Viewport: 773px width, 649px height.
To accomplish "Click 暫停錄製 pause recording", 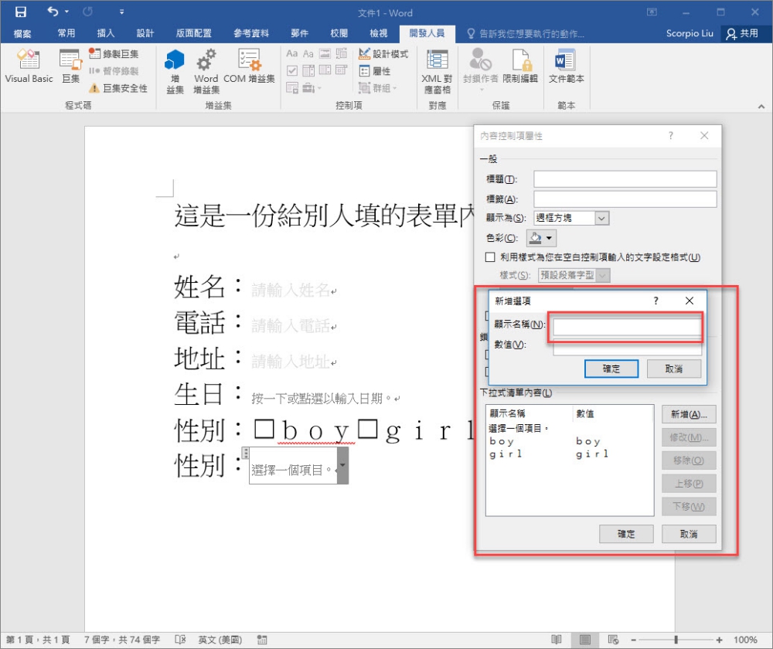I will [x=114, y=71].
